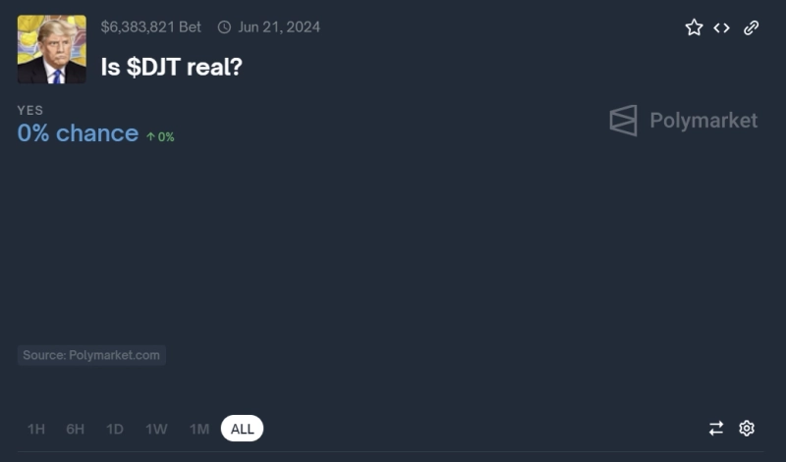Click the clock icon beside the date
Image resolution: width=786 pixels, height=462 pixels.
pos(224,27)
